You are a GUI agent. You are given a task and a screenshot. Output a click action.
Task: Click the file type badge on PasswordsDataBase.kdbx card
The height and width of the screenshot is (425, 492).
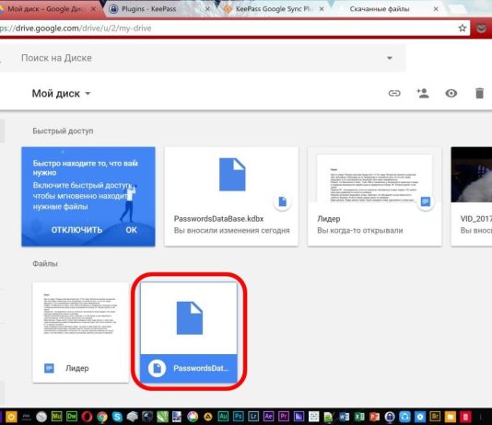(283, 201)
